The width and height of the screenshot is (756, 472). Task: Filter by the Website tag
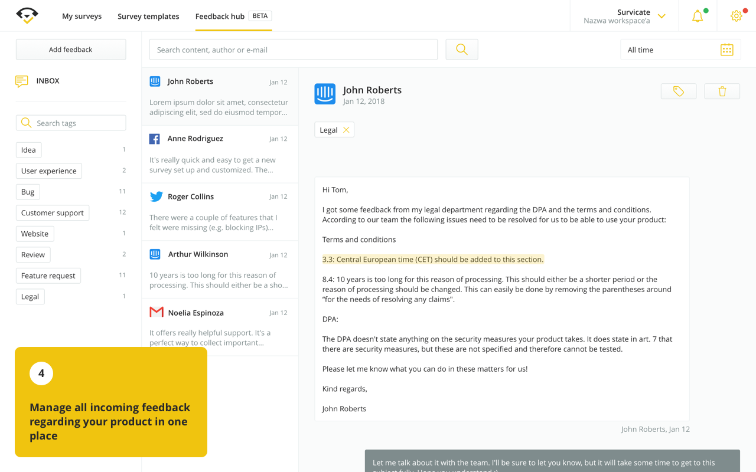(x=35, y=234)
